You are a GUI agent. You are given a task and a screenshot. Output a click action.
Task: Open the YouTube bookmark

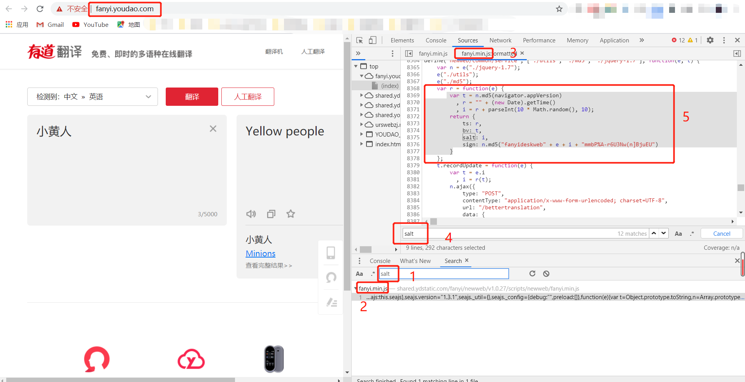point(90,25)
